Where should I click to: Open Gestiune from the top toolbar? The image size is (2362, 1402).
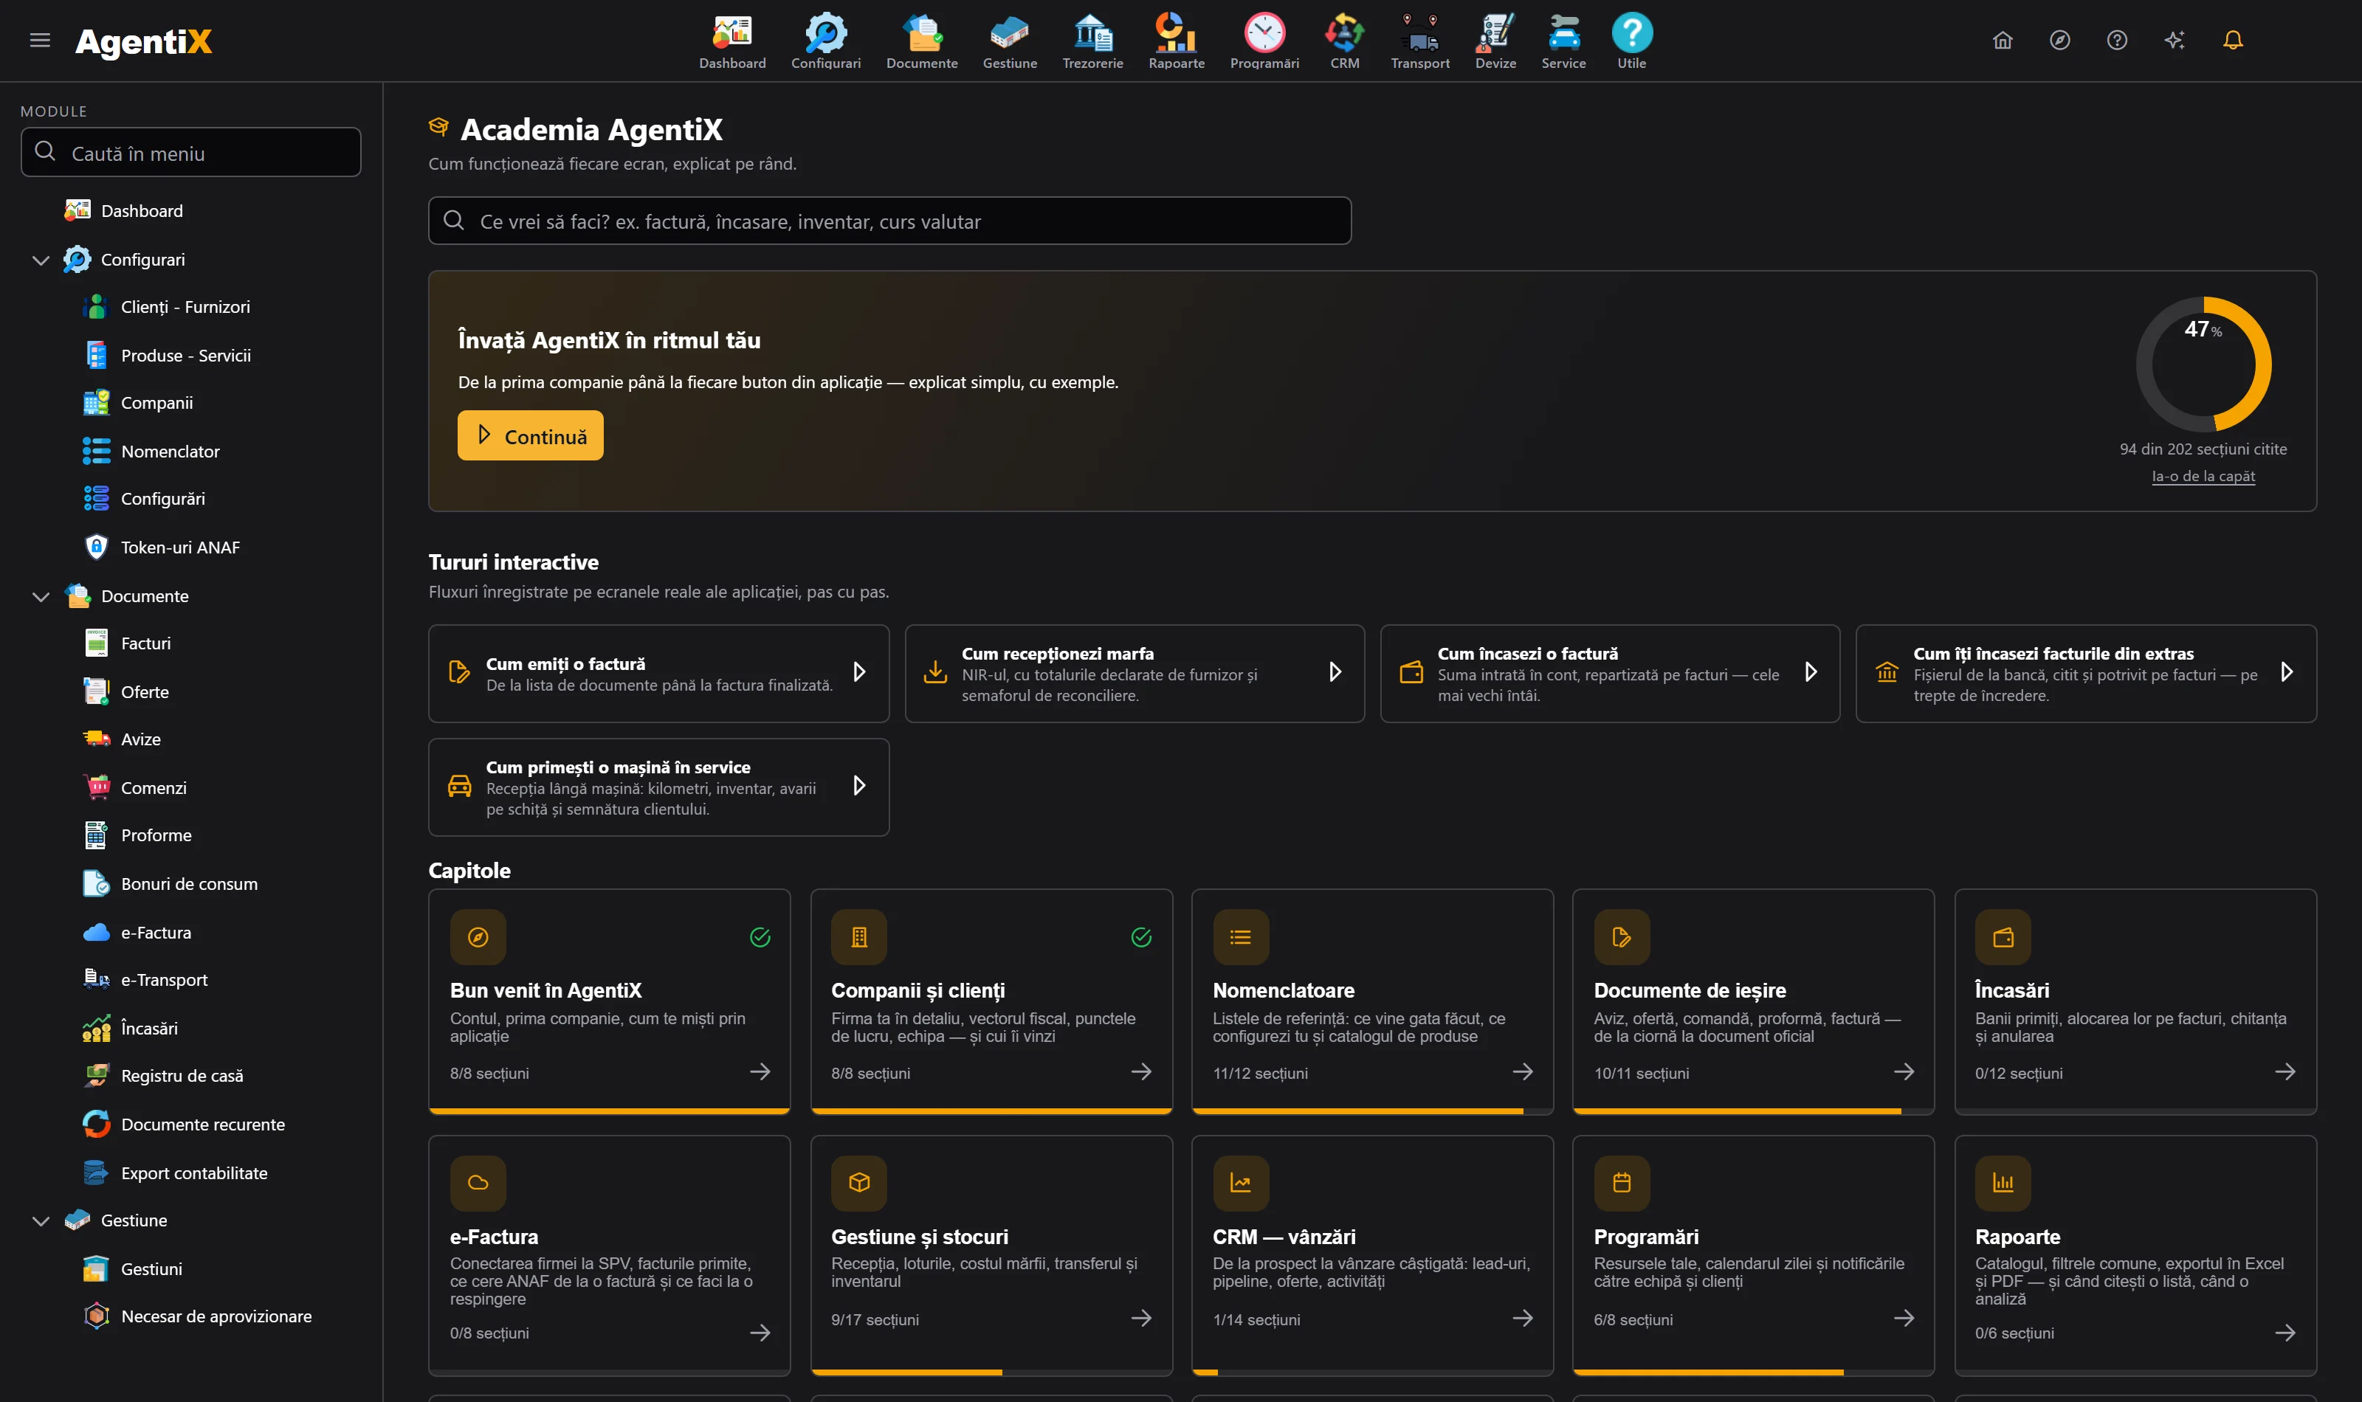tap(1010, 41)
